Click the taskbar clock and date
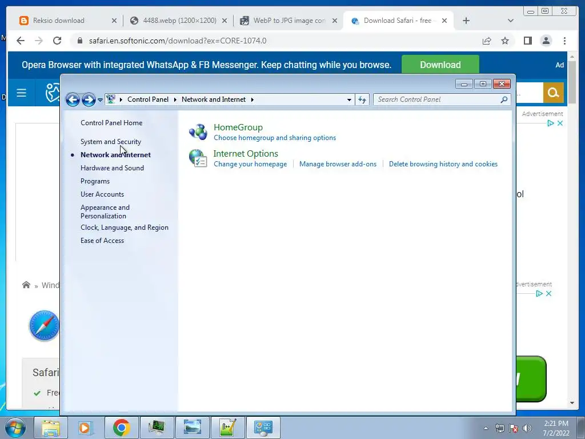 (x=556, y=428)
